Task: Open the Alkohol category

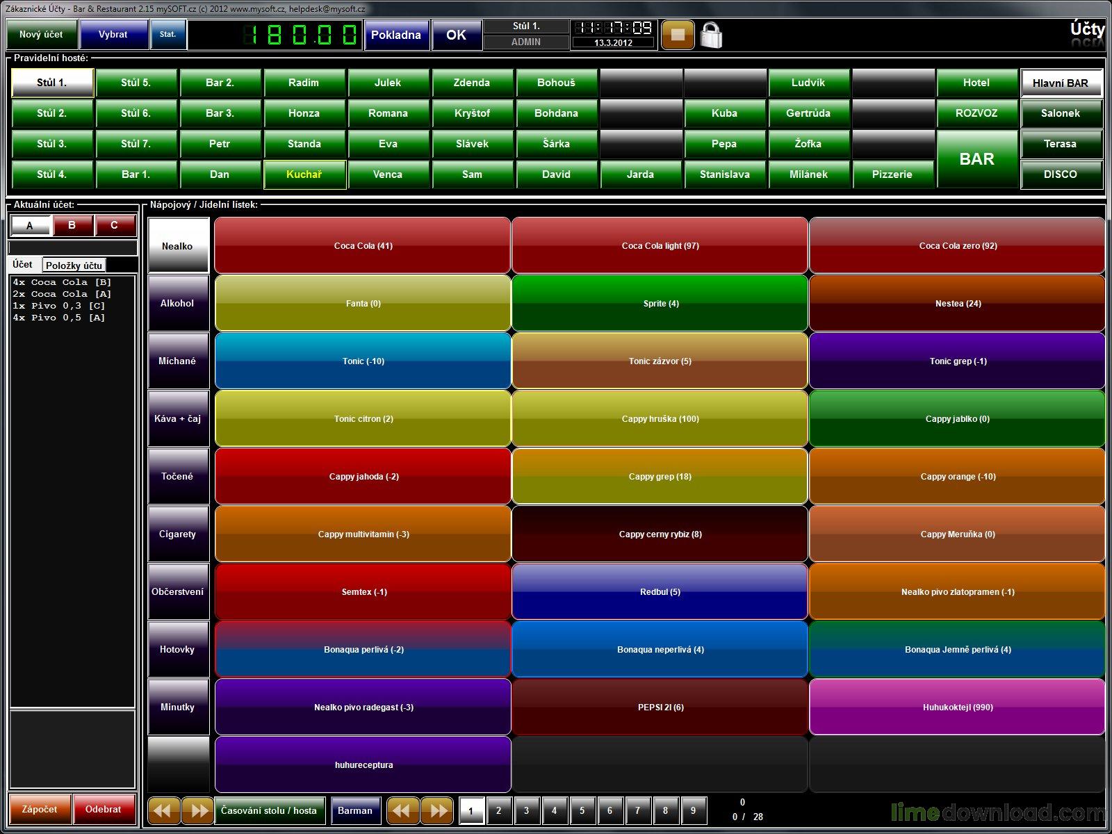Action: click(178, 303)
